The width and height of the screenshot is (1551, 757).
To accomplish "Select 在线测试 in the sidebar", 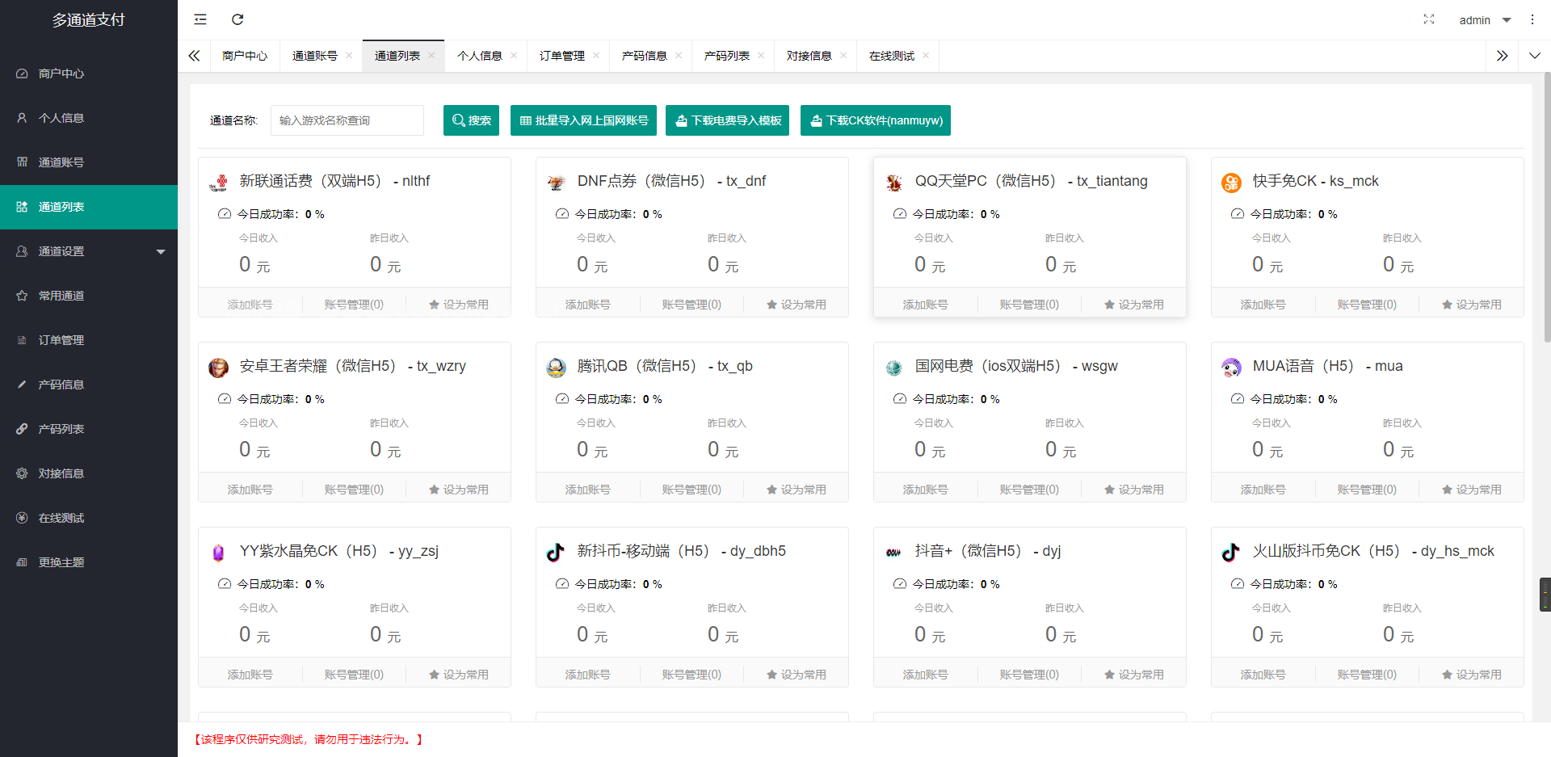I will 60,517.
